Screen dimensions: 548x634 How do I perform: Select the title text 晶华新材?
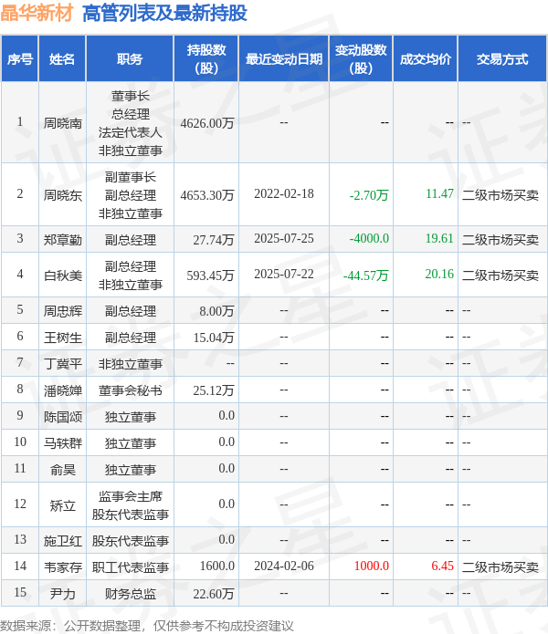coord(37,13)
